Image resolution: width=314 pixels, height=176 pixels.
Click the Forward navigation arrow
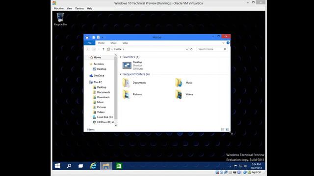click(x=94, y=49)
